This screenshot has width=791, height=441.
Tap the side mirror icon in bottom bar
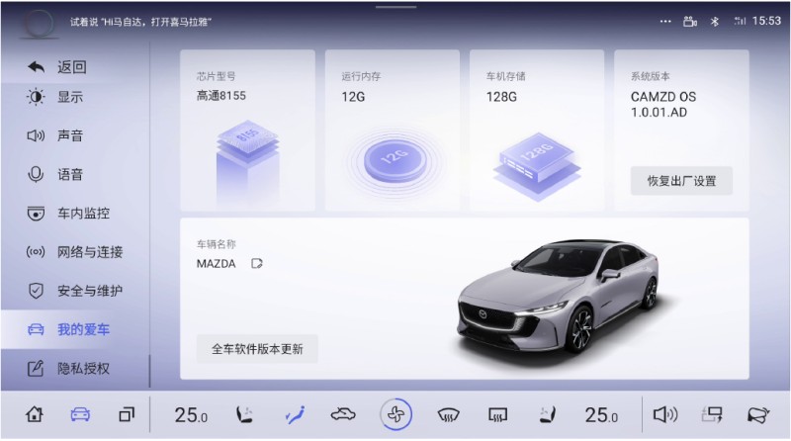pos(758,414)
